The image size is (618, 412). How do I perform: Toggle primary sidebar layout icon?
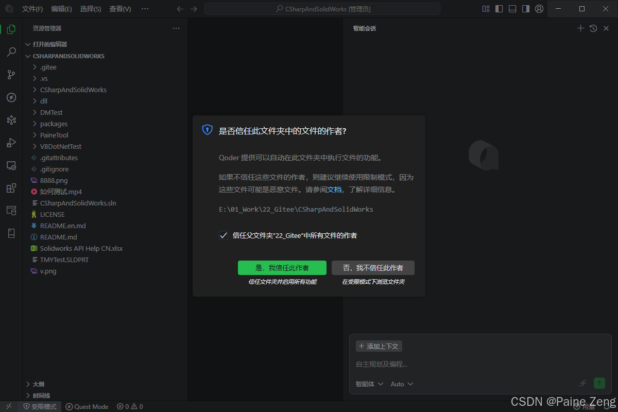pyautogui.click(x=499, y=9)
